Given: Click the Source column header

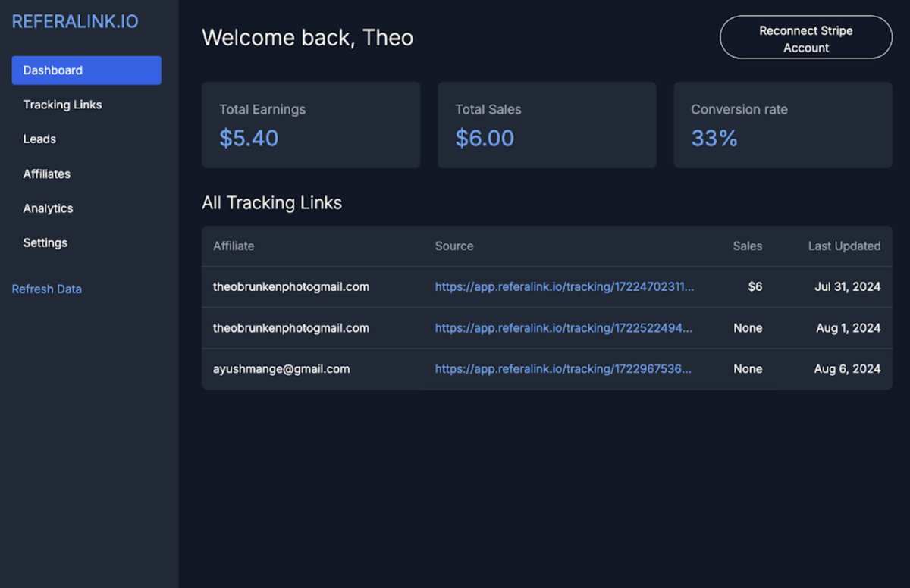Looking at the screenshot, I should (x=454, y=246).
